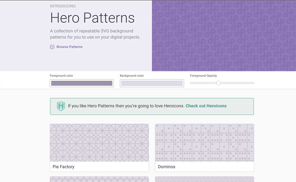Click the Foreground Opacity label
This screenshot has height=182, width=296.
pyautogui.click(x=203, y=76)
